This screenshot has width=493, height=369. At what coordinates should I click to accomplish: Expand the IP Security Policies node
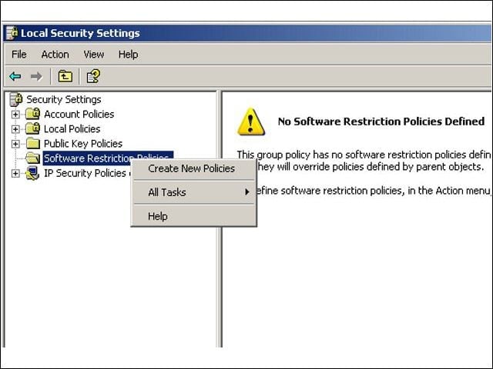point(15,173)
